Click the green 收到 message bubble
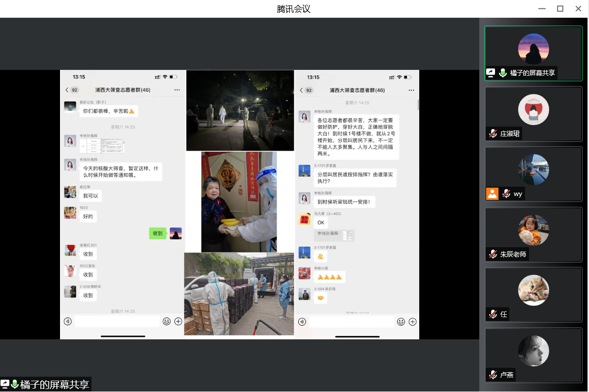Image resolution: width=589 pixels, height=392 pixels. pos(157,233)
